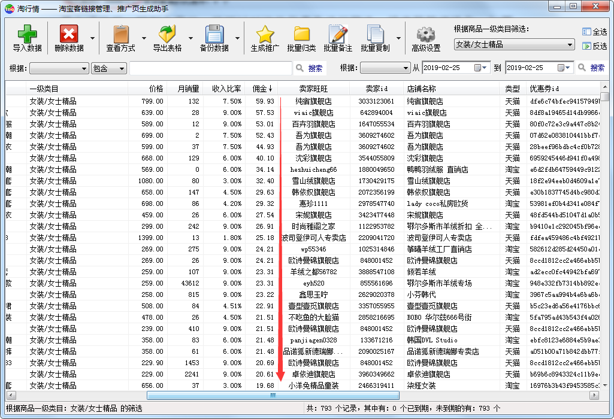Expand the 备份数据 dropdown arrow

(x=237, y=38)
